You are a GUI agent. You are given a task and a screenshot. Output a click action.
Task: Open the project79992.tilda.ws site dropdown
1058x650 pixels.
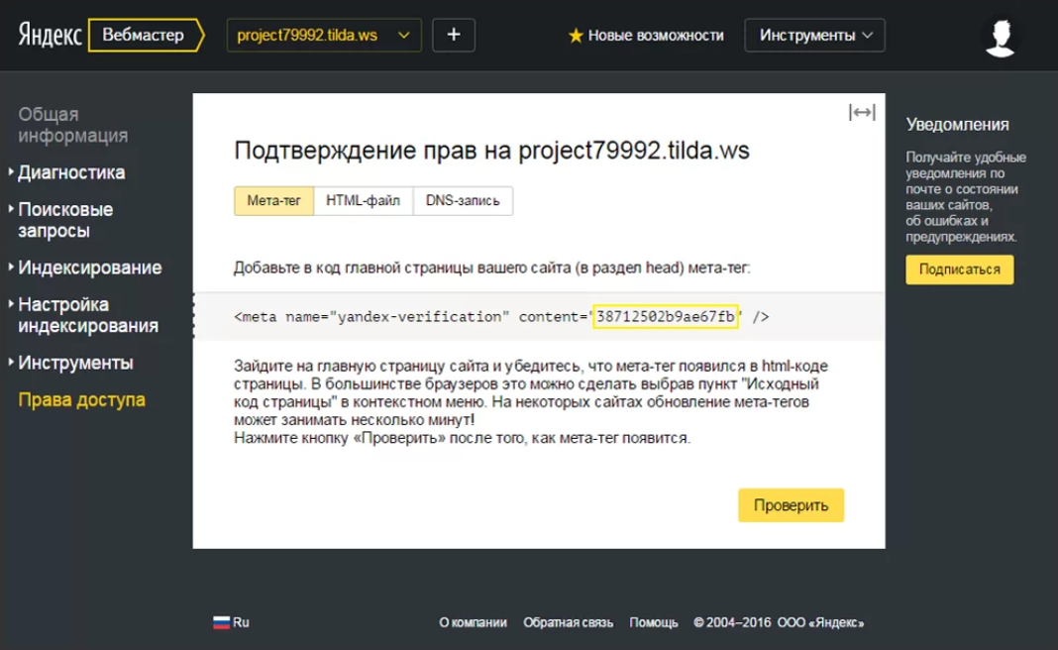[324, 35]
